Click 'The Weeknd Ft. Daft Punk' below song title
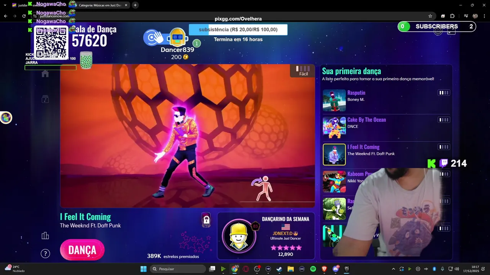 [90, 226]
